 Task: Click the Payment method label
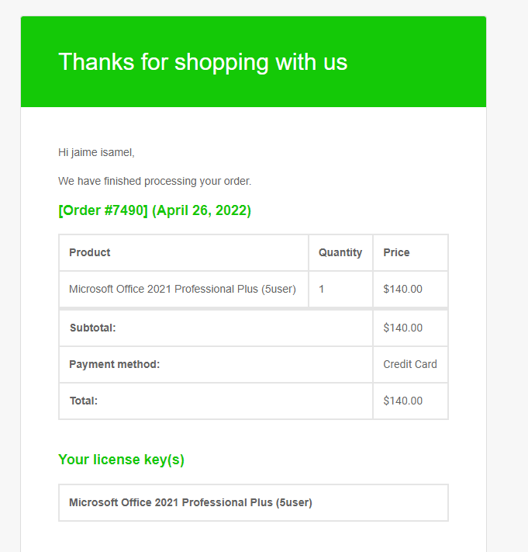pos(114,364)
